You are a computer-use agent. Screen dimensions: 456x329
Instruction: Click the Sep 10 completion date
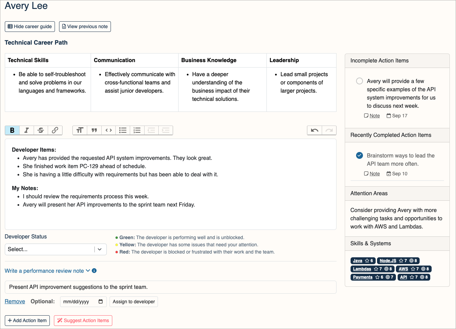(x=397, y=174)
